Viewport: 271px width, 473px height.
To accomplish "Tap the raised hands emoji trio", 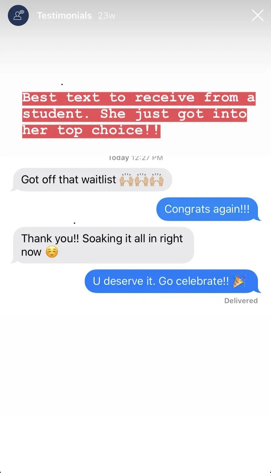I will click(141, 180).
